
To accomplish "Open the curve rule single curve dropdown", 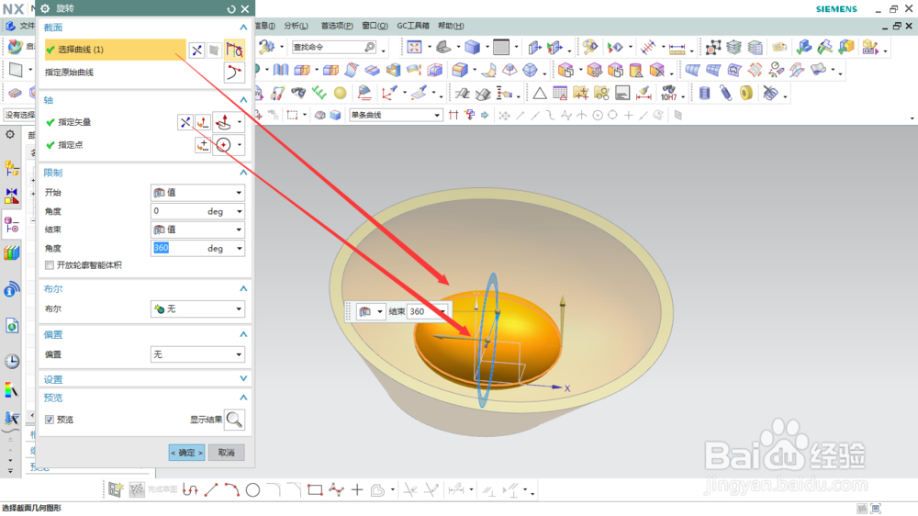I will 395,116.
